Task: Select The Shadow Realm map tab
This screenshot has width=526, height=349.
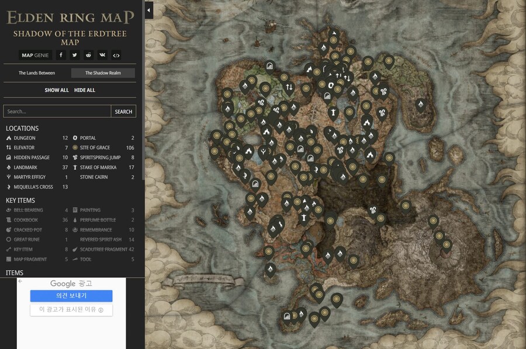Action: (x=103, y=73)
